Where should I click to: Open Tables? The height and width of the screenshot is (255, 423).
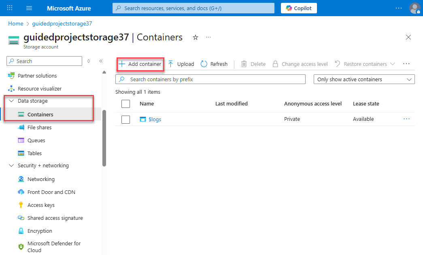pyautogui.click(x=34, y=153)
